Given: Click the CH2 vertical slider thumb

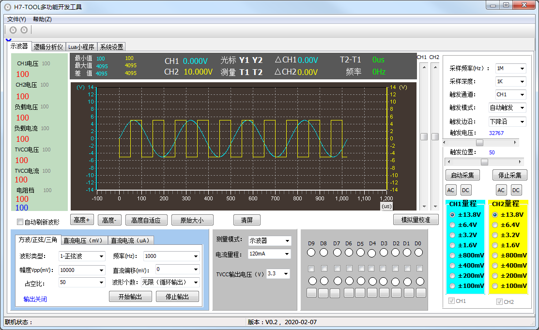Looking at the screenshot, I should [x=435, y=136].
